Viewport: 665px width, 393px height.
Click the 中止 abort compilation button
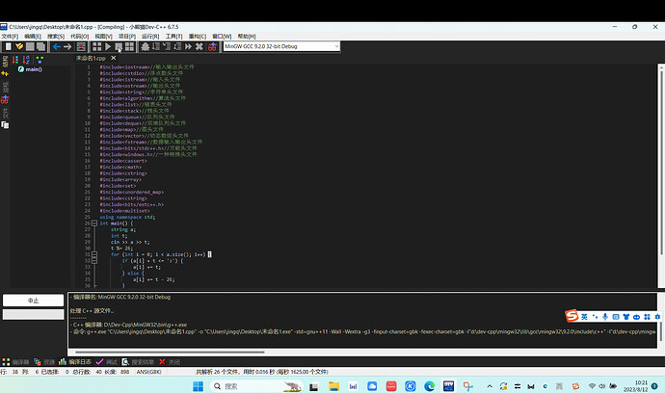(33, 301)
